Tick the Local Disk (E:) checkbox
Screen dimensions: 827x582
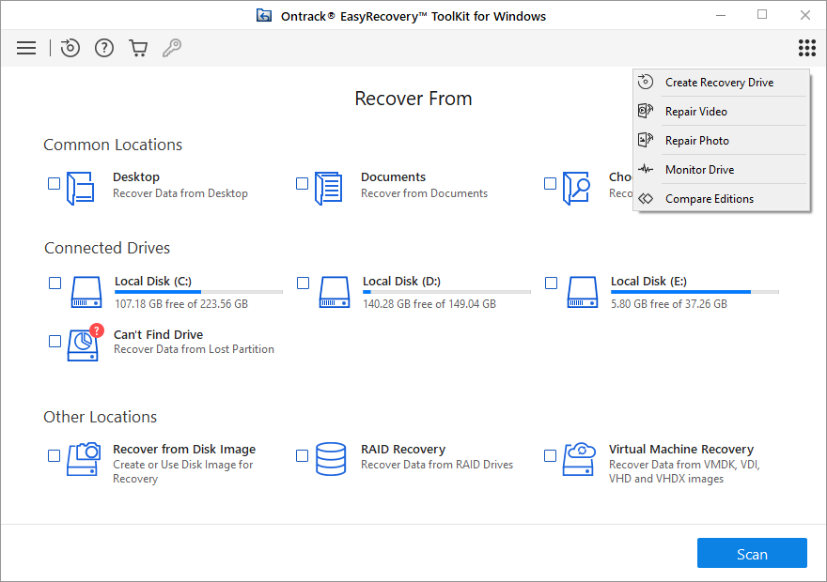click(x=551, y=283)
